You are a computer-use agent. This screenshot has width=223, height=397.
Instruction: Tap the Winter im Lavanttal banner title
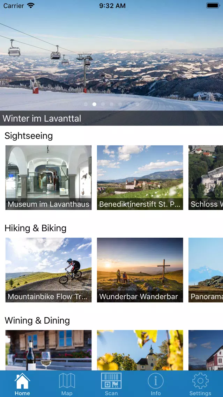[42, 118]
